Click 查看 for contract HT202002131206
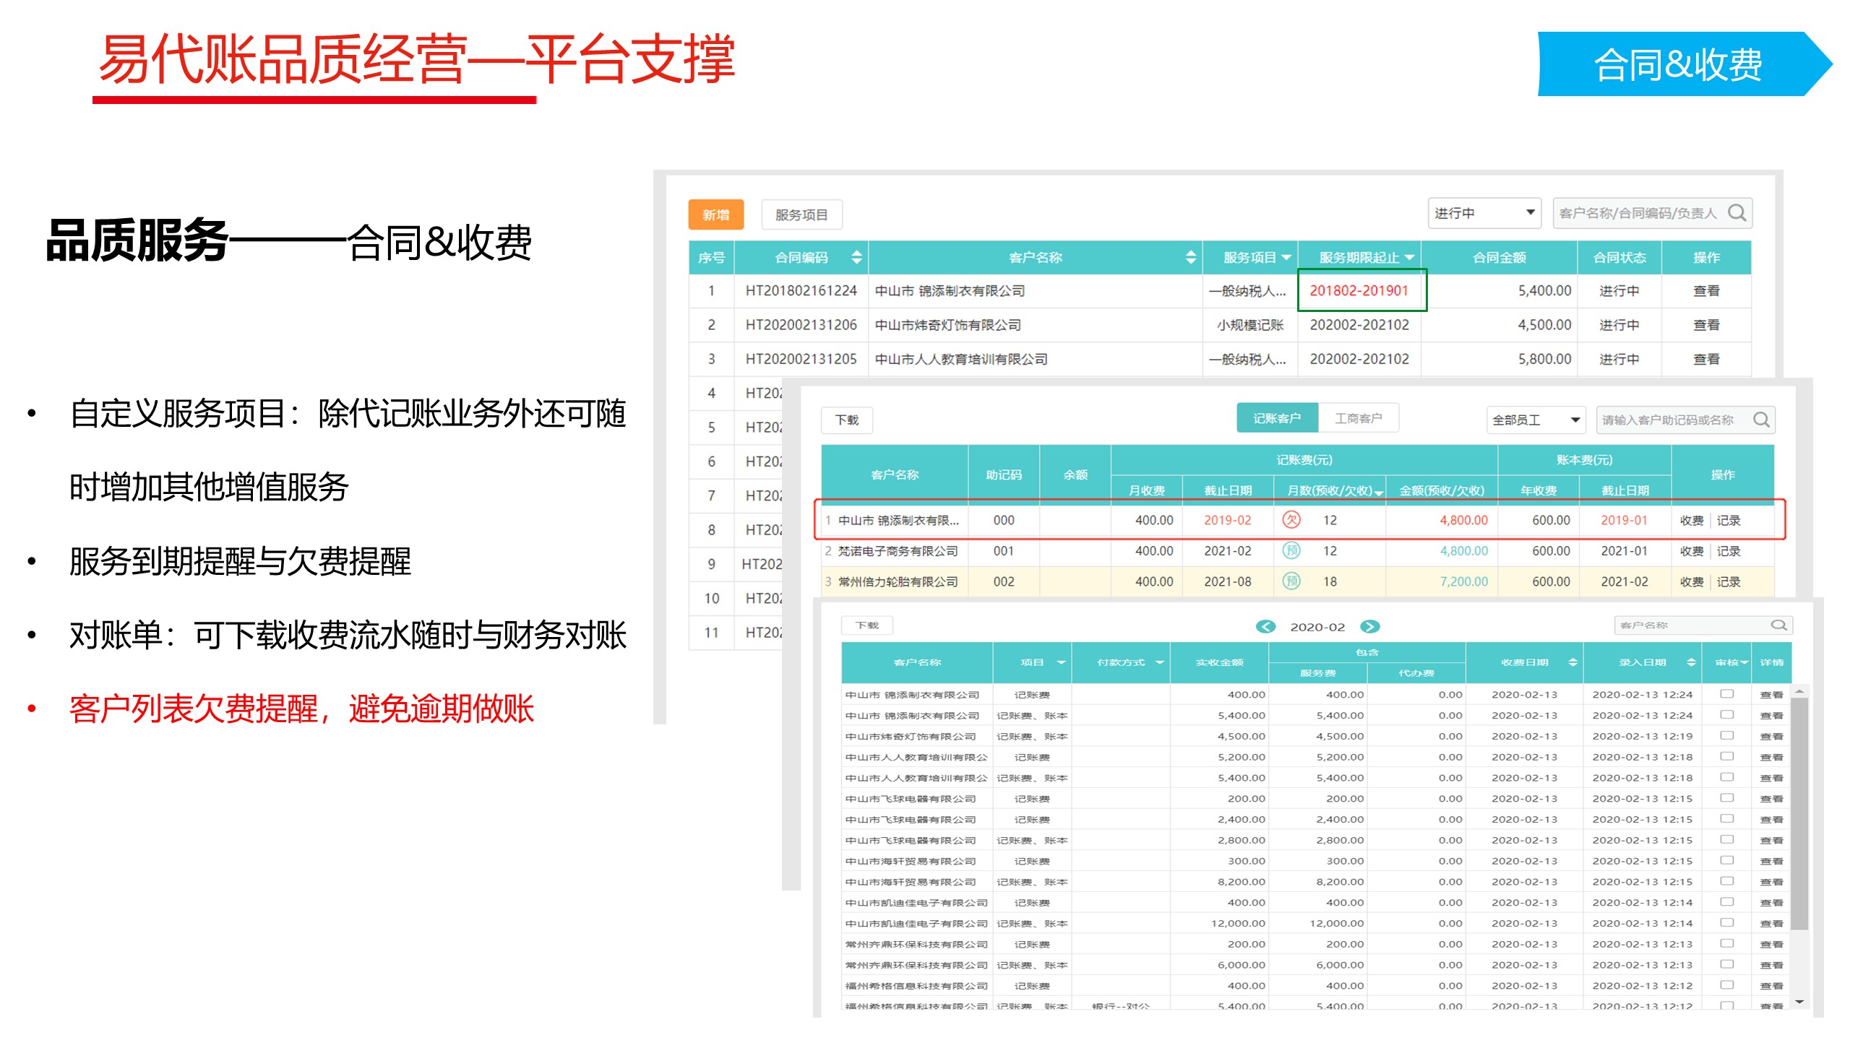 pyautogui.click(x=1706, y=325)
